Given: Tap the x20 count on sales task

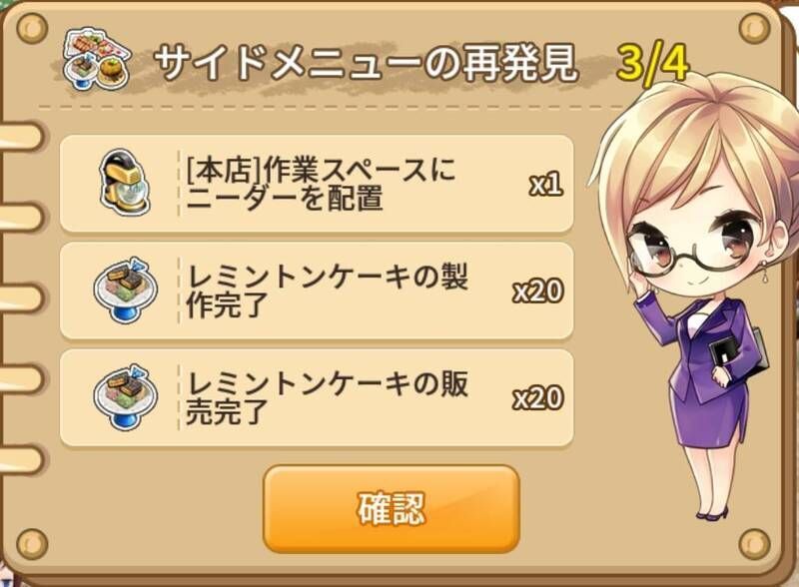Looking at the screenshot, I should (538, 398).
